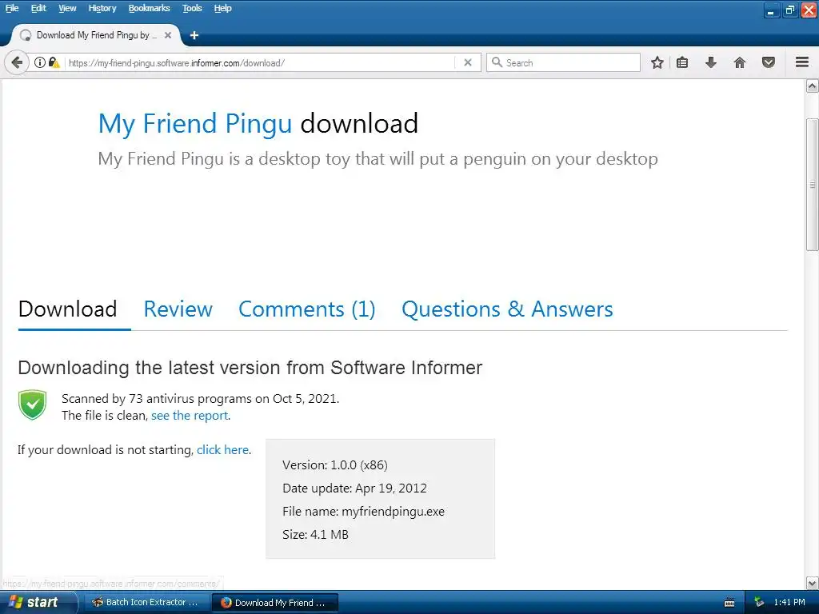
Task: Click 'Downloading the latest version' heading
Action: coord(250,368)
